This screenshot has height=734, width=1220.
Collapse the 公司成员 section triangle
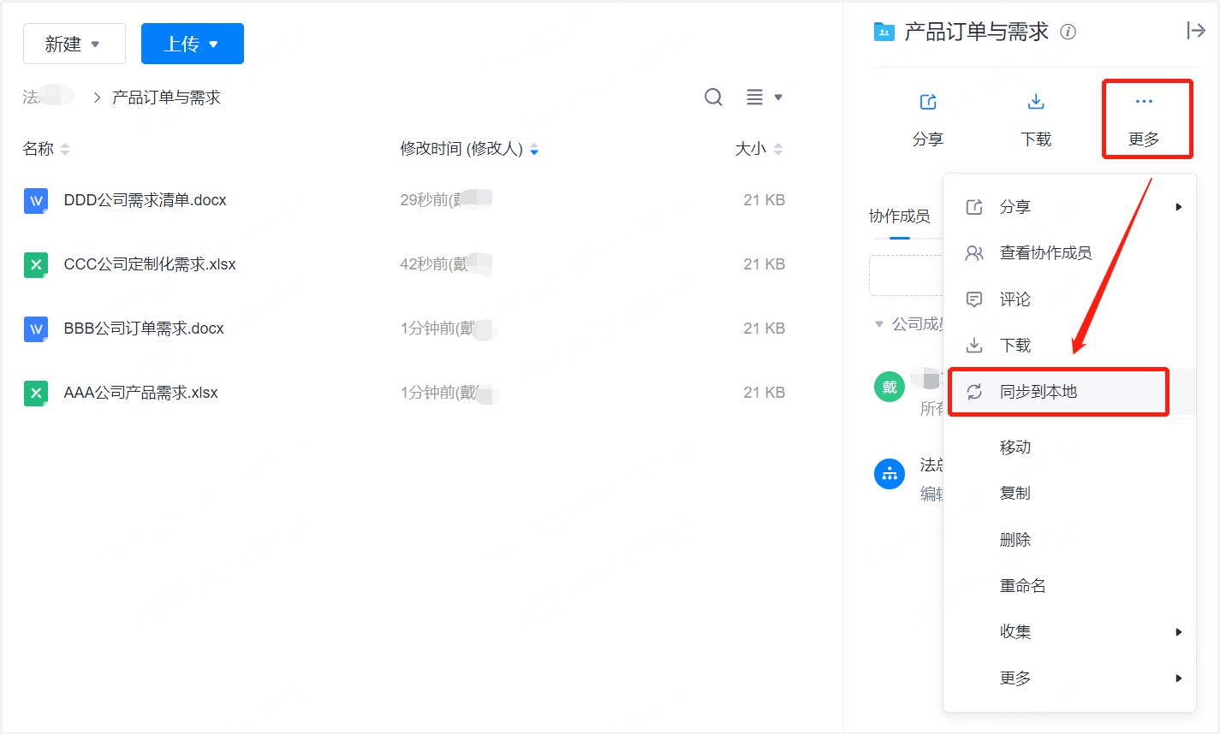tap(879, 323)
